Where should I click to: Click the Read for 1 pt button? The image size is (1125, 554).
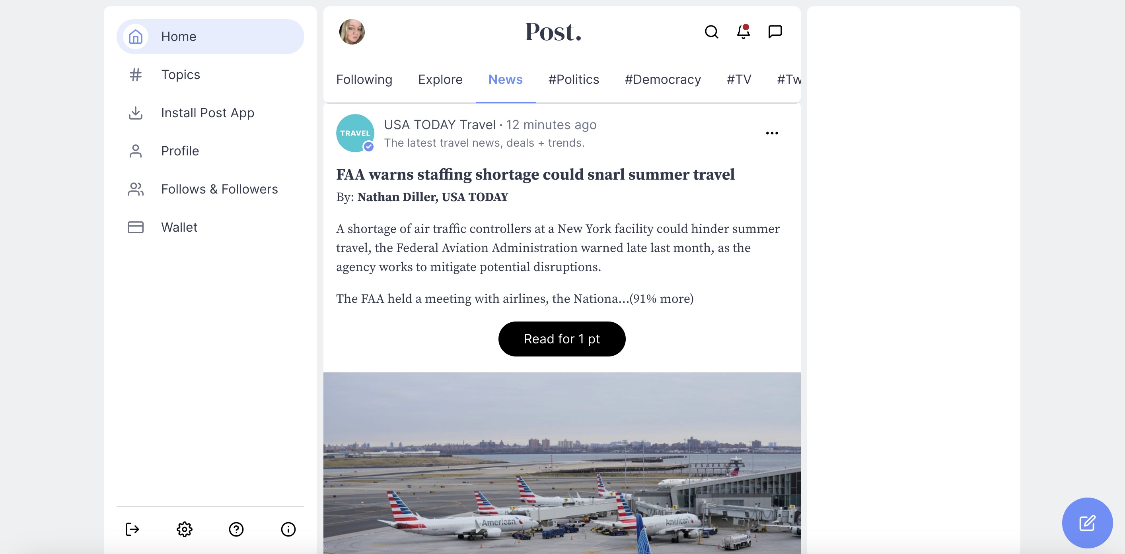[562, 339]
